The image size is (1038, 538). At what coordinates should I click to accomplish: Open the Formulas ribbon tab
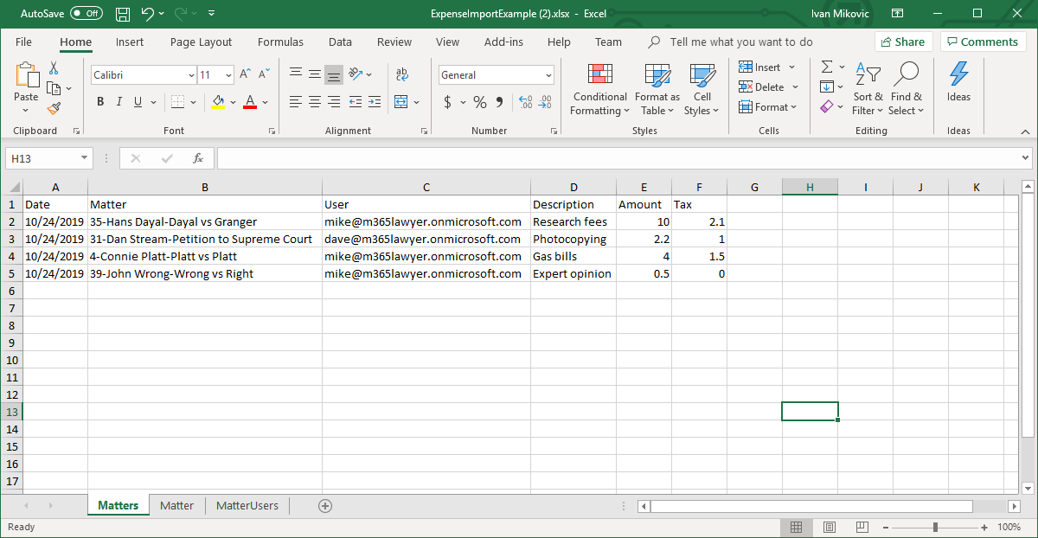tap(280, 42)
